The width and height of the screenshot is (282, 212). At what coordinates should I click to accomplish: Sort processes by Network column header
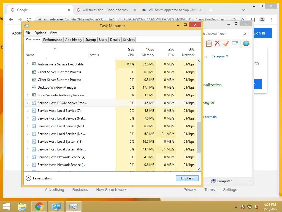click(x=186, y=52)
